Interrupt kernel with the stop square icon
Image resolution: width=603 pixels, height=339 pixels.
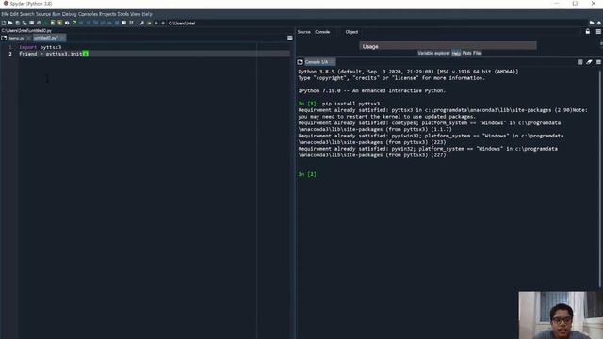coord(580,62)
